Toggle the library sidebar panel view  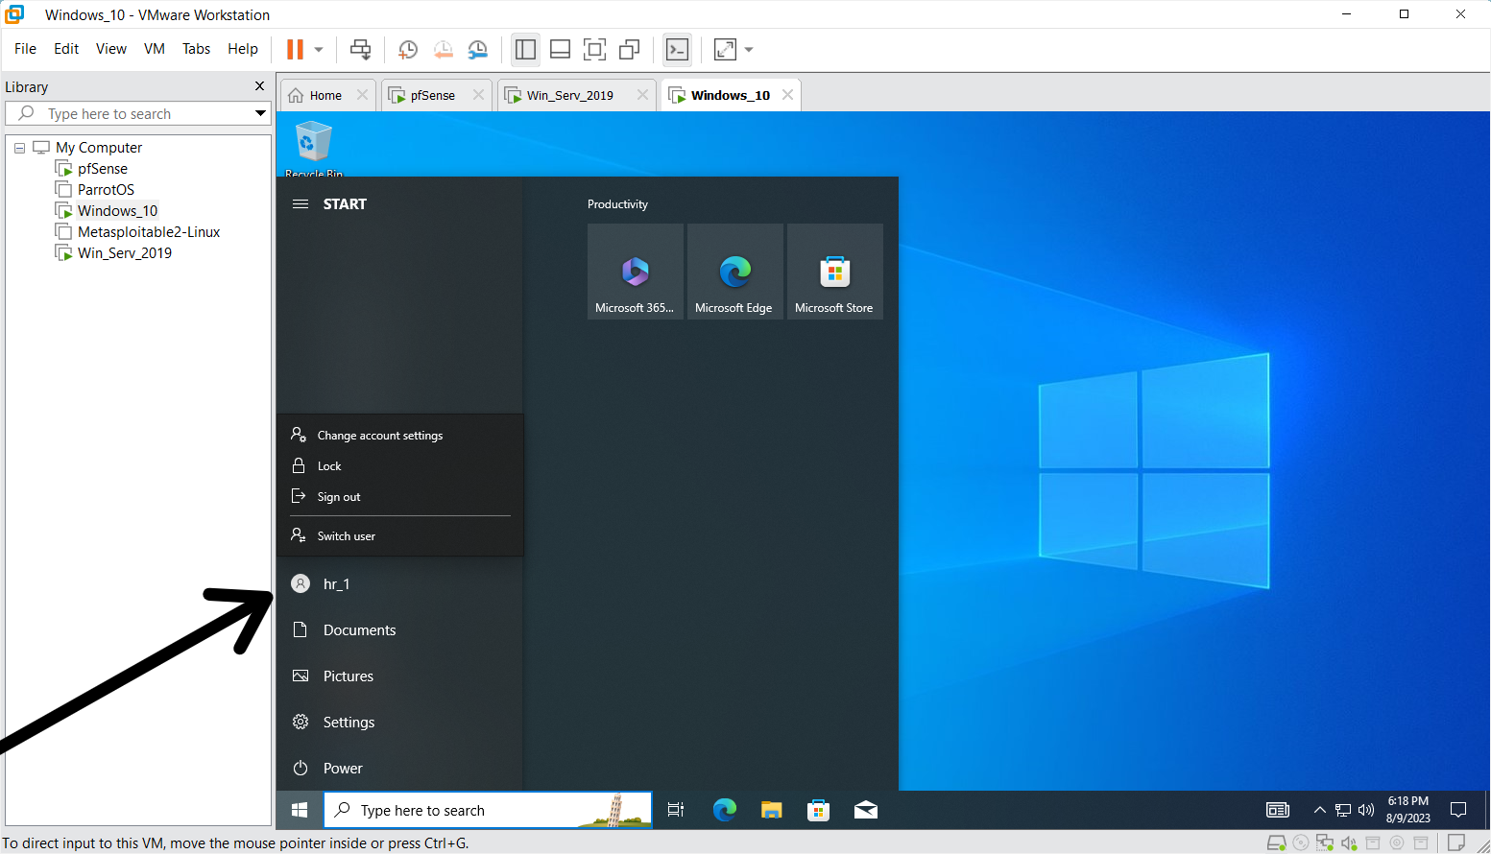(x=525, y=49)
